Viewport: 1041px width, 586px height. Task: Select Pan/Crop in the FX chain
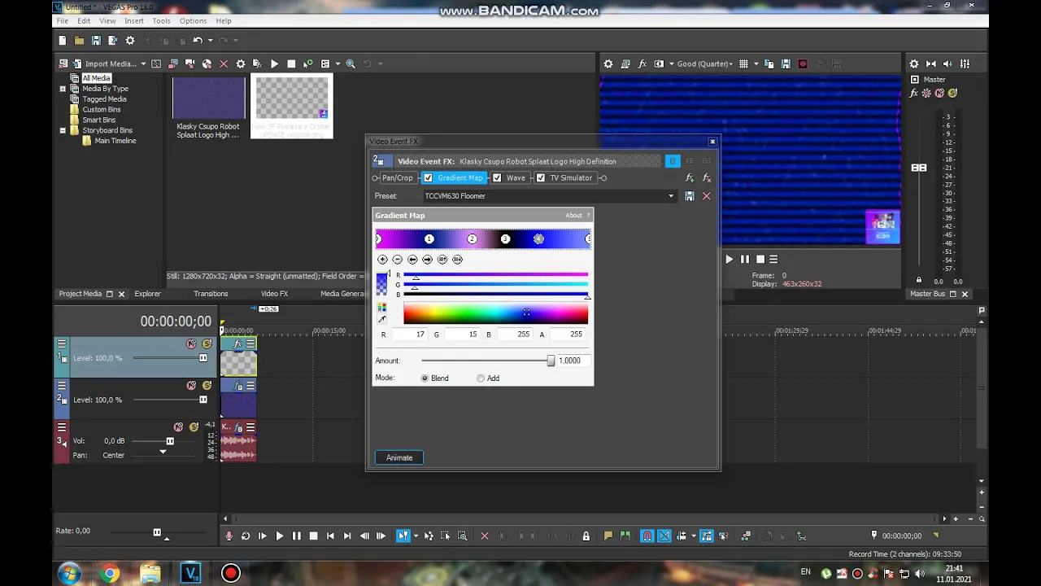[398, 178]
